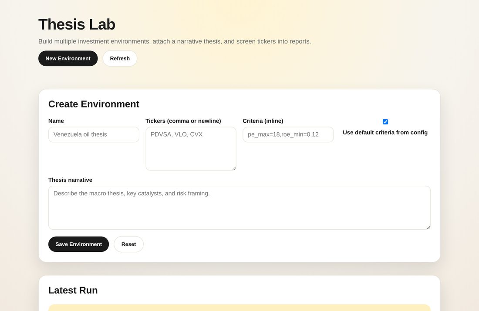Grab the Thesis narrative resize handle
The image size is (479, 311).
pyautogui.click(x=428, y=227)
